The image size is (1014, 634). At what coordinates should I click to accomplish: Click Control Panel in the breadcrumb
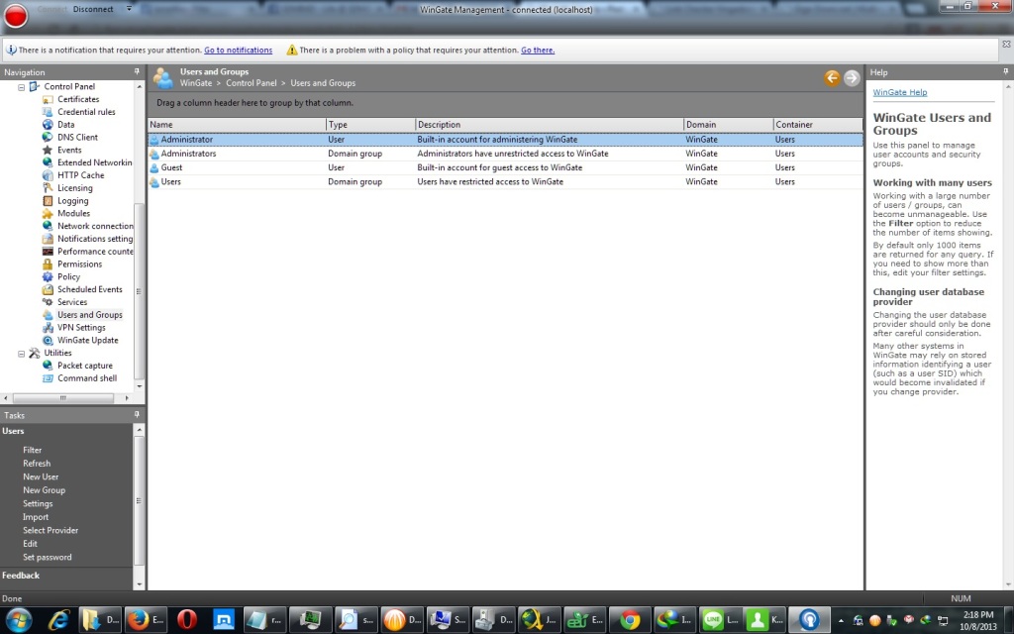251,83
